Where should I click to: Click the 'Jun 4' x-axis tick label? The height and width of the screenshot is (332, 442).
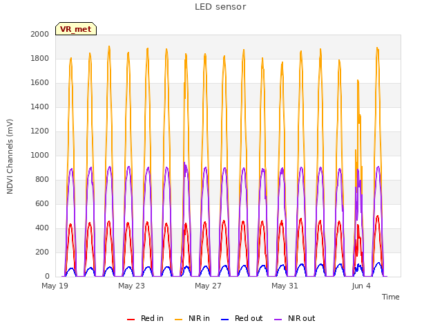[x=361, y=286]
